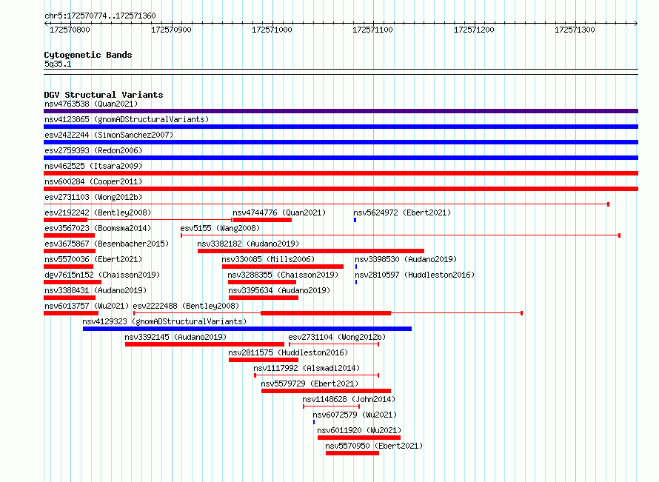Open nsv6072579 (Wu2021) variant
The image size is (659, 482).
coord(355,415)
